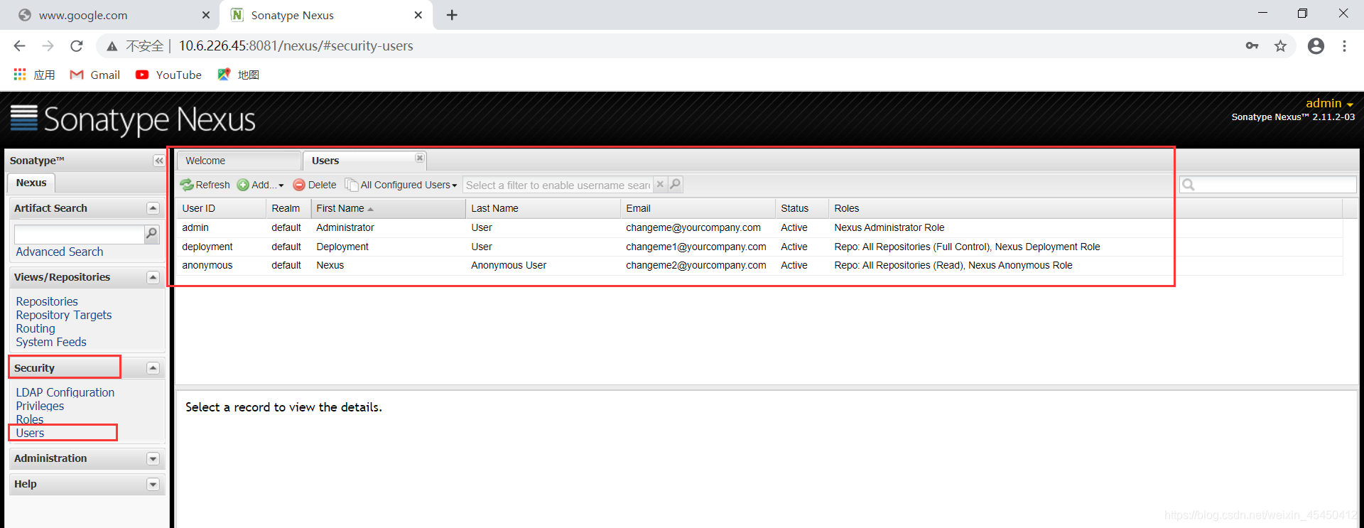
Task: Sort by Roles column header
Action: (1086, 208)
